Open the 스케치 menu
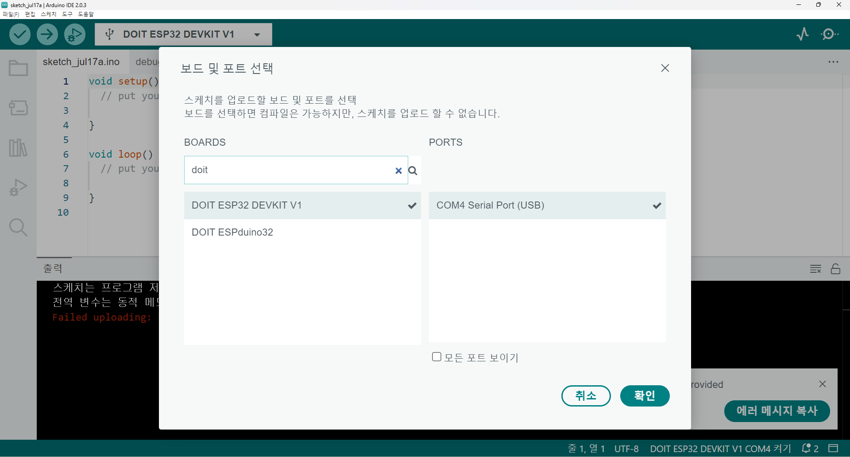The width and height of the screenshot is (850, 457). click(x=49, y=14)
